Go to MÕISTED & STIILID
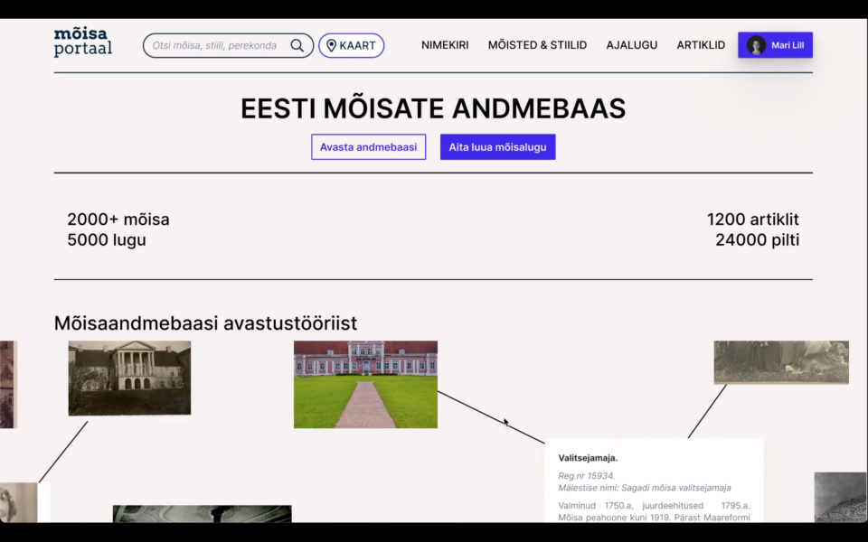The image size is (868, 542). [x=537, y=45]
